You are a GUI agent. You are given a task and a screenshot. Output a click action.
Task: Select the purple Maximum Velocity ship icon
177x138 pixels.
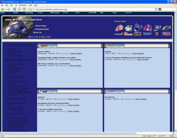click(147, 28)
